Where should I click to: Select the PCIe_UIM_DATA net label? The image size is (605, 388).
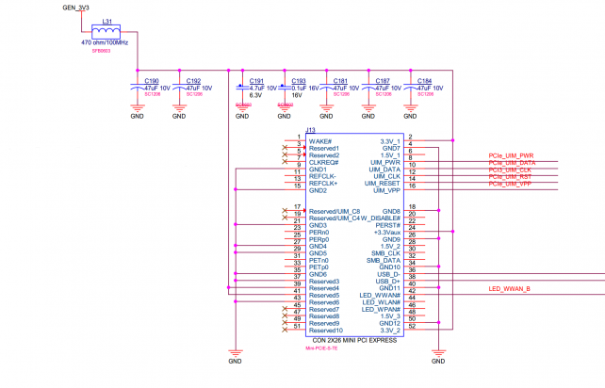point(513,163)
